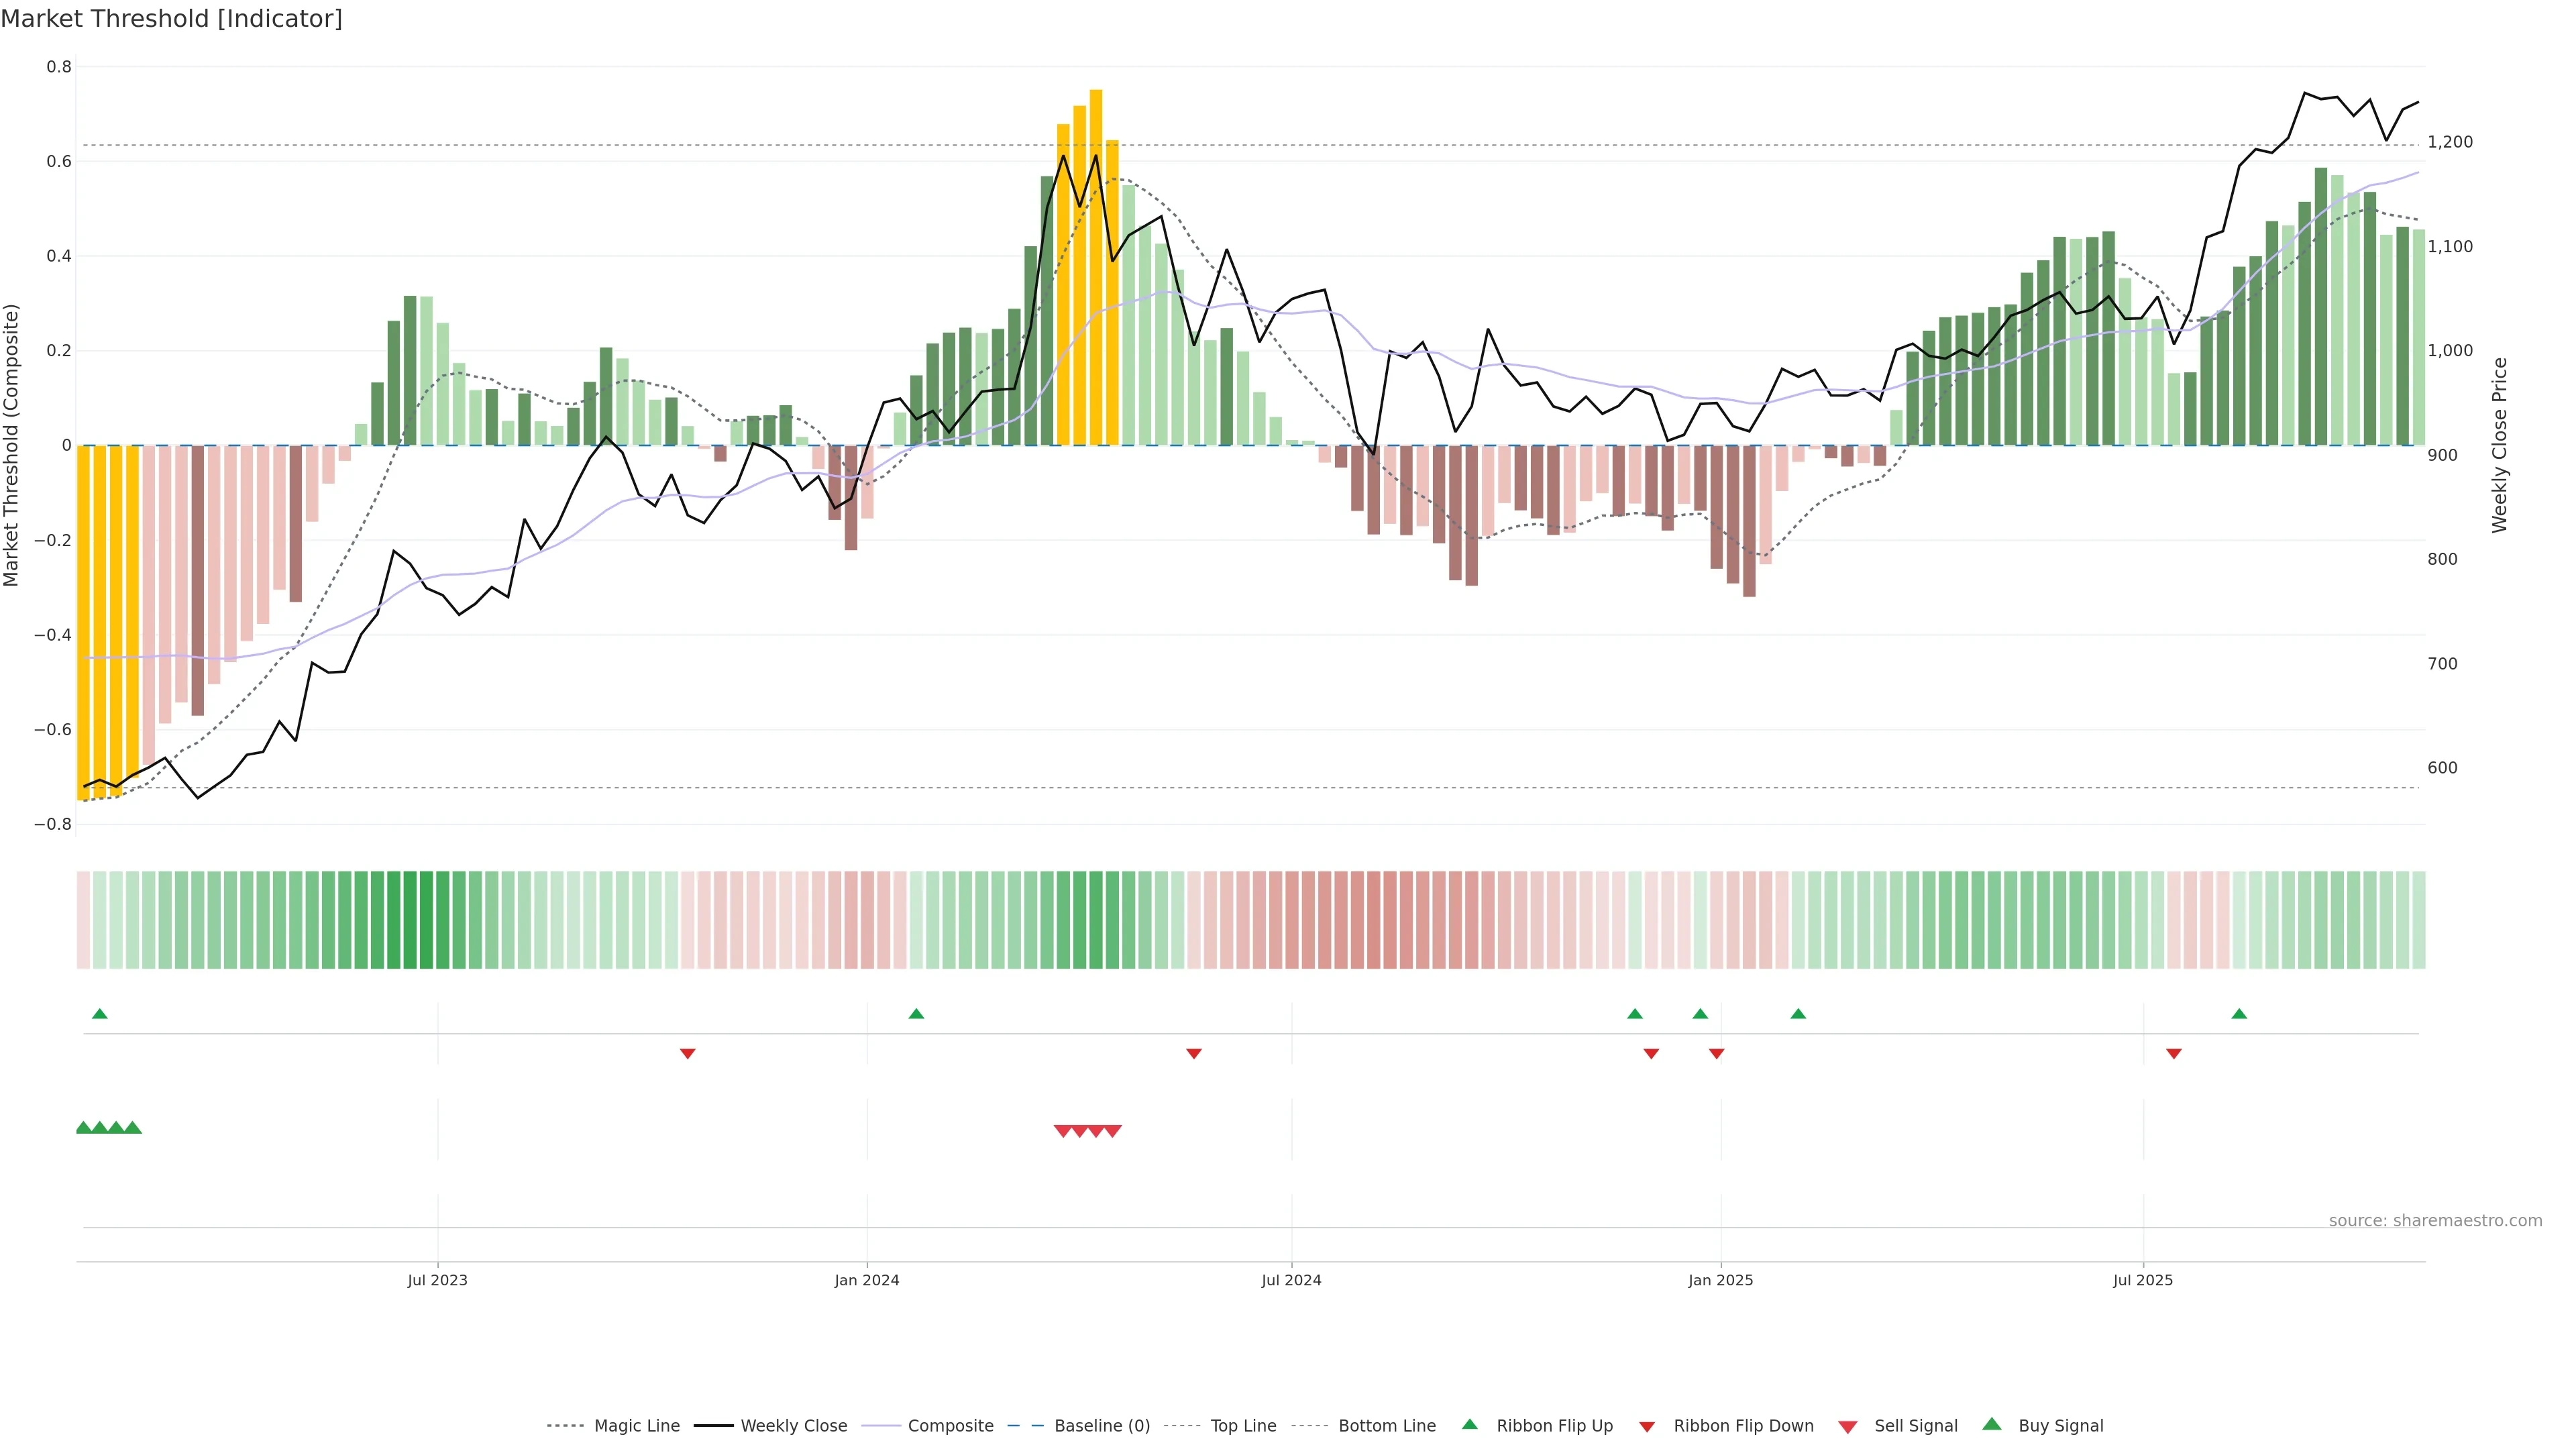Click green flip-up triangle after Jul 2025

coord(2239,1014)
